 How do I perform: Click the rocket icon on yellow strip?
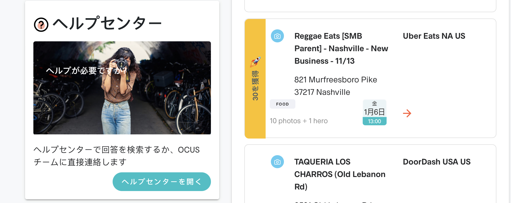pos(256,62)
